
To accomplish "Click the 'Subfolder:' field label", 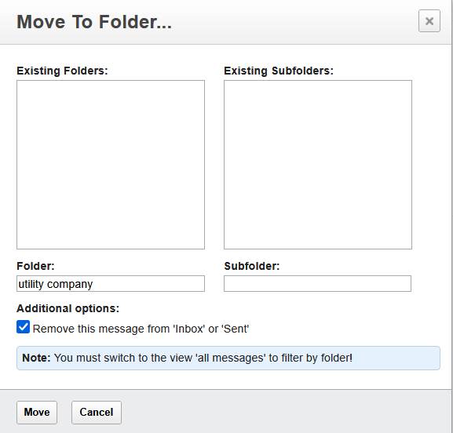I will pyautogui.click(x=252, y=266).
